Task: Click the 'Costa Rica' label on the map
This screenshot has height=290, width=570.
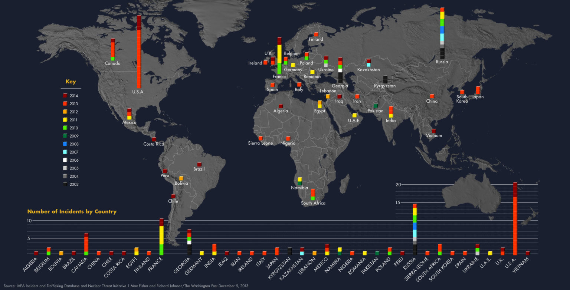Action: coord(154,144)
